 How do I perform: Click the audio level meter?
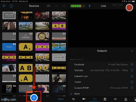click(x=78, y=6)
